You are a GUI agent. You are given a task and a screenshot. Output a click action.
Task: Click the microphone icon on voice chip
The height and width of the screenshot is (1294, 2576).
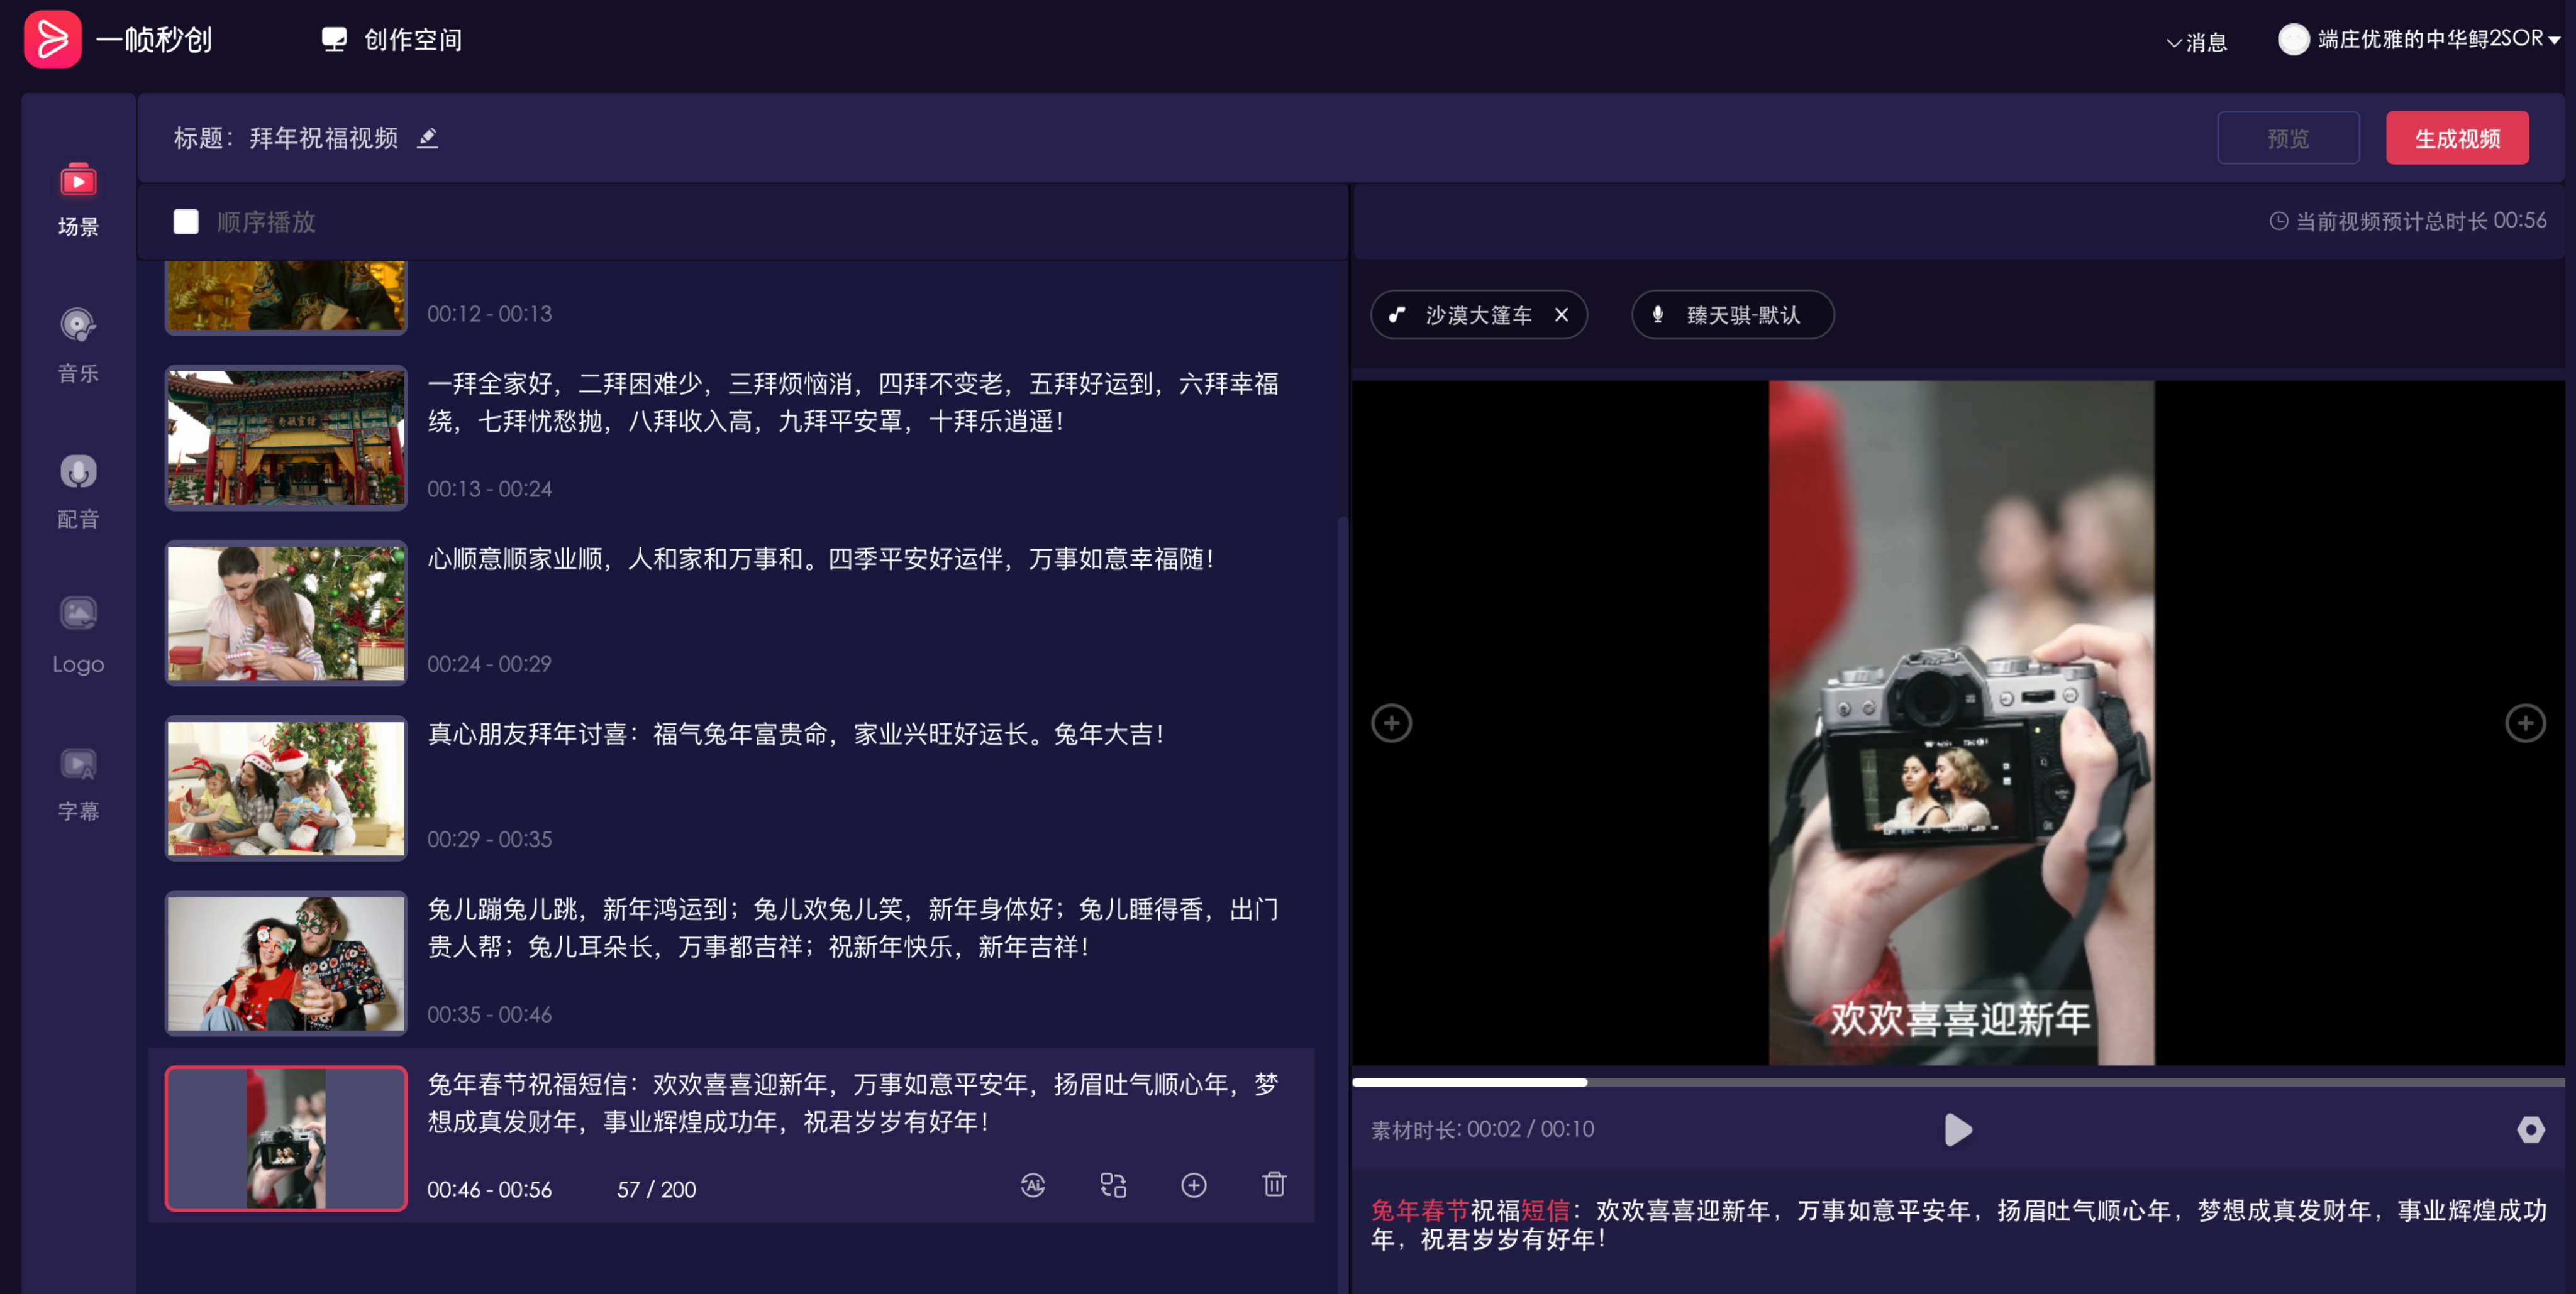click(x=1658, y=315)
